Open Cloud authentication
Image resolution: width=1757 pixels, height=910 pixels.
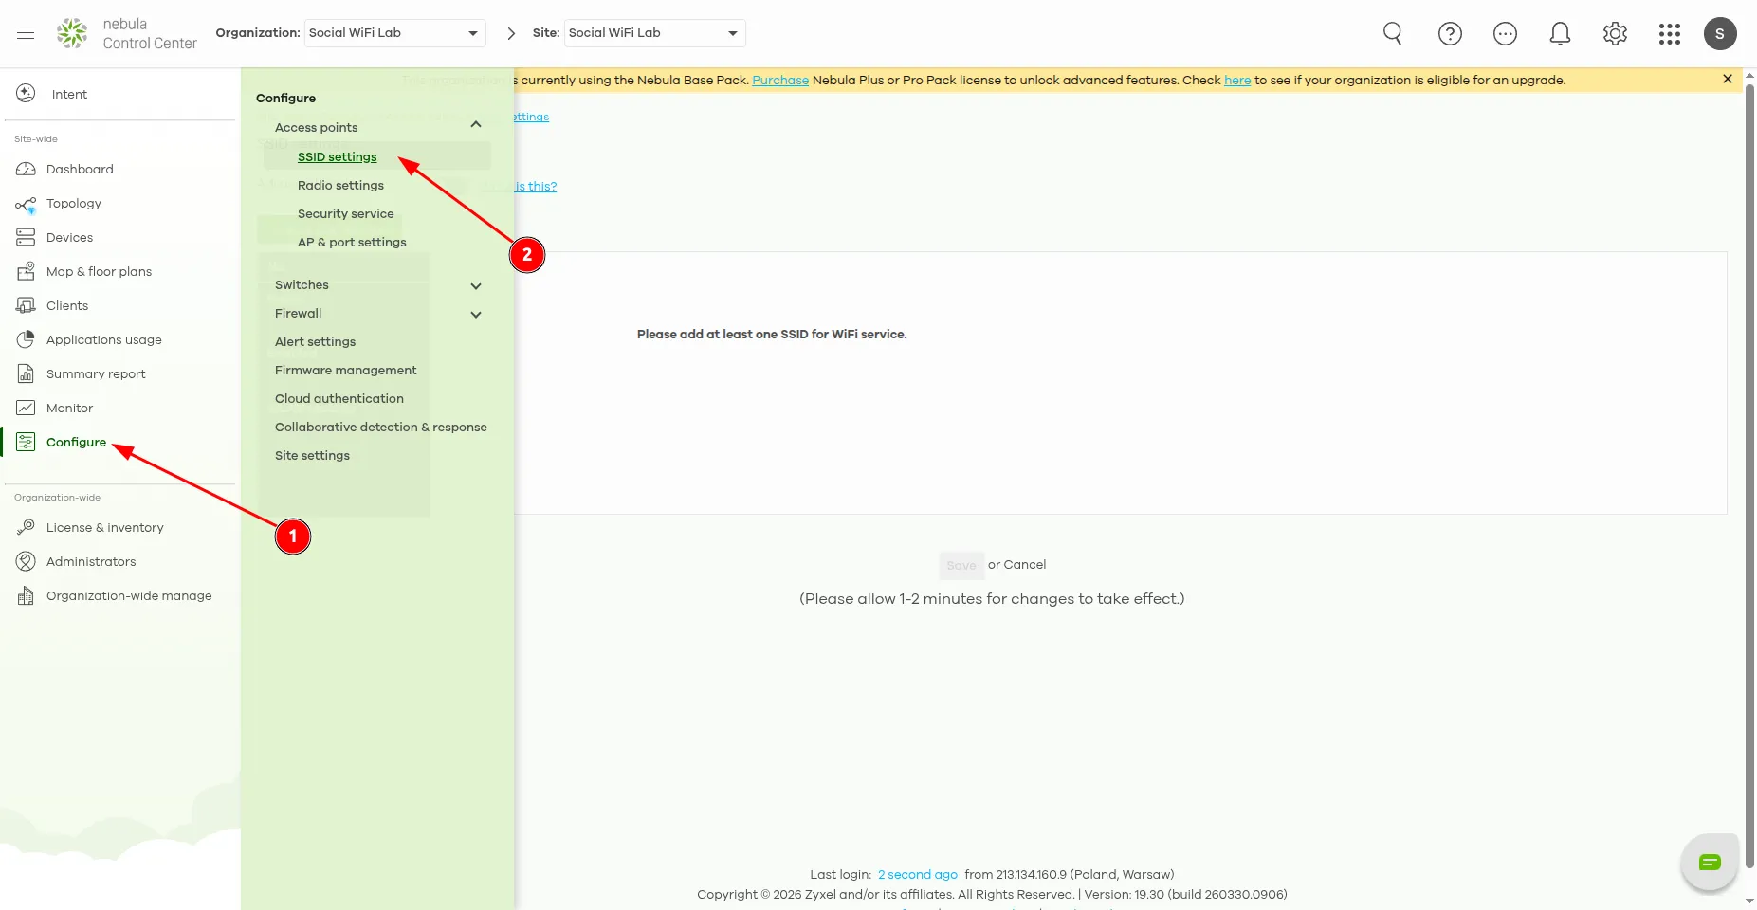tap(339, 398)
